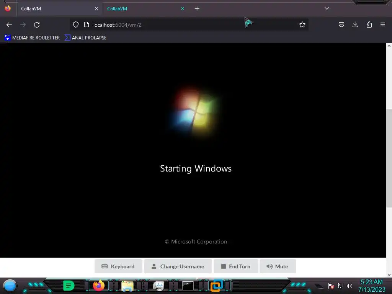Screen dimensions: 392x294
Task: Bookmark this page with the star
Action: 302,25
